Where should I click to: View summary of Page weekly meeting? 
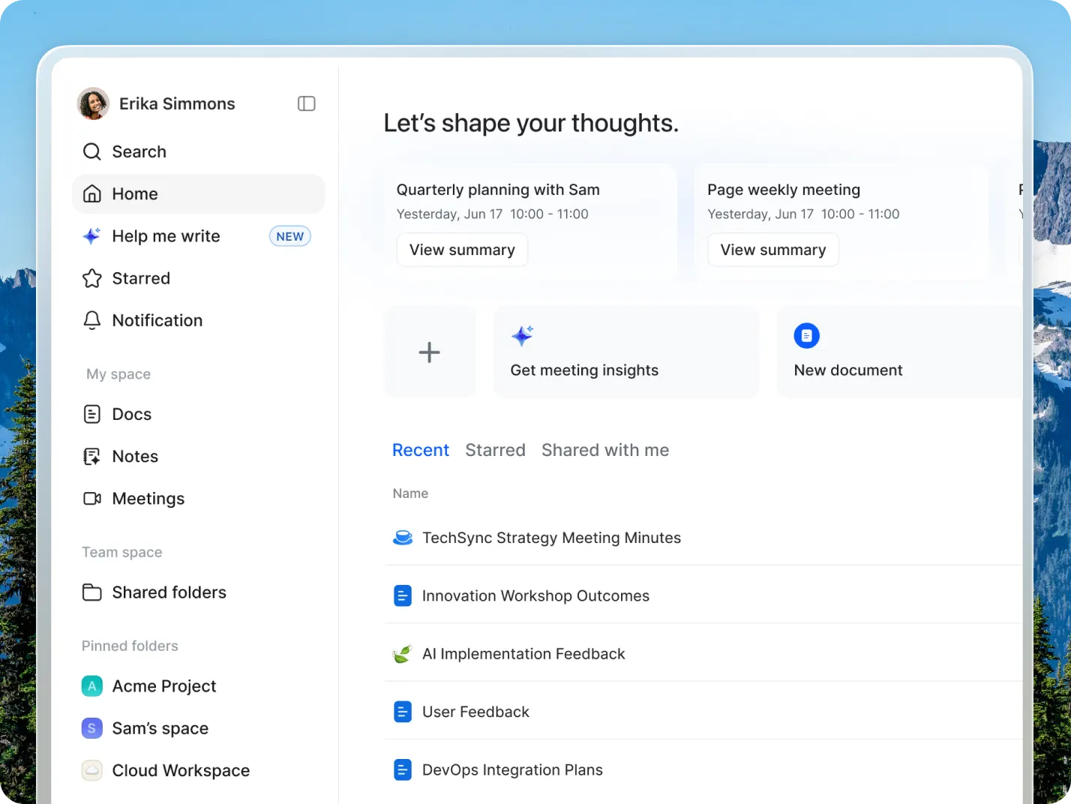coord(773,250)
